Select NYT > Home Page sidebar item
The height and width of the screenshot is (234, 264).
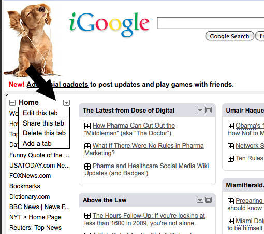coord(35,217)
